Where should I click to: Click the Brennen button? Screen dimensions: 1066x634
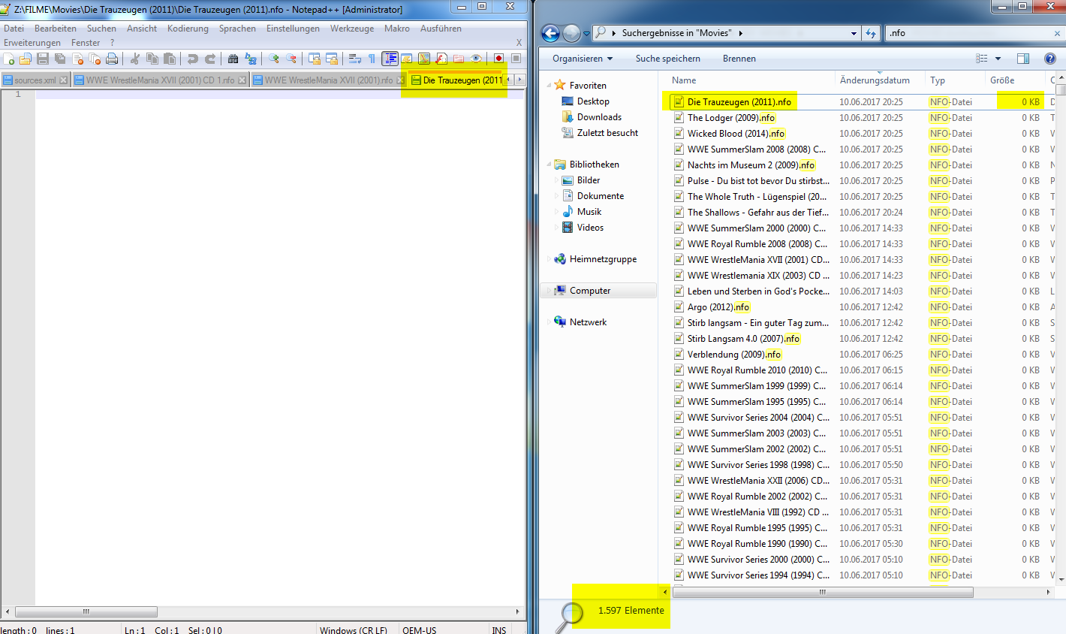739,59
